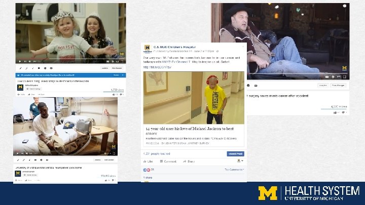Viewport: 365px width, 205px height.
Task: Expand the Top Comments sort dropdown
Action: point(234,170)
